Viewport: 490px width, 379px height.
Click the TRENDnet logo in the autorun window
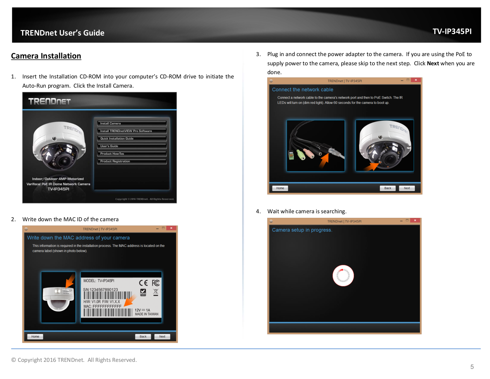[x=50, y=101]
